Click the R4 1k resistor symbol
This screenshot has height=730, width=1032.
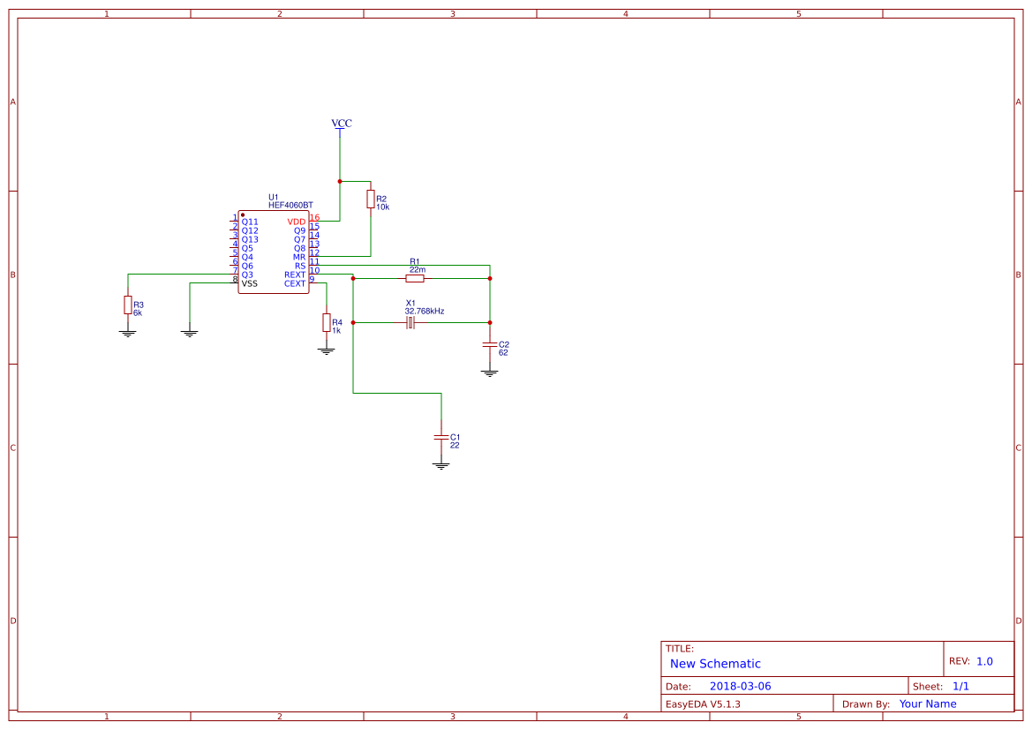tap(327, 322)
